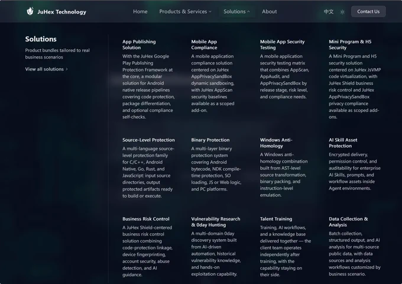Toggle the light/dark theme sun icon
This screenshot has width=402, height=284.
[342, 12]
